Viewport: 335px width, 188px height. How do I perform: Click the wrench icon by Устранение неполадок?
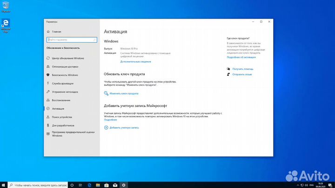pyautogui.click(x=48, y=92)
